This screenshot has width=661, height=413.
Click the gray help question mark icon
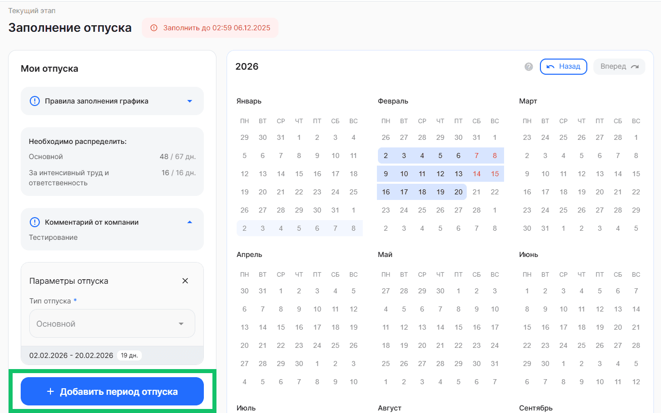[x=528, y=67]
